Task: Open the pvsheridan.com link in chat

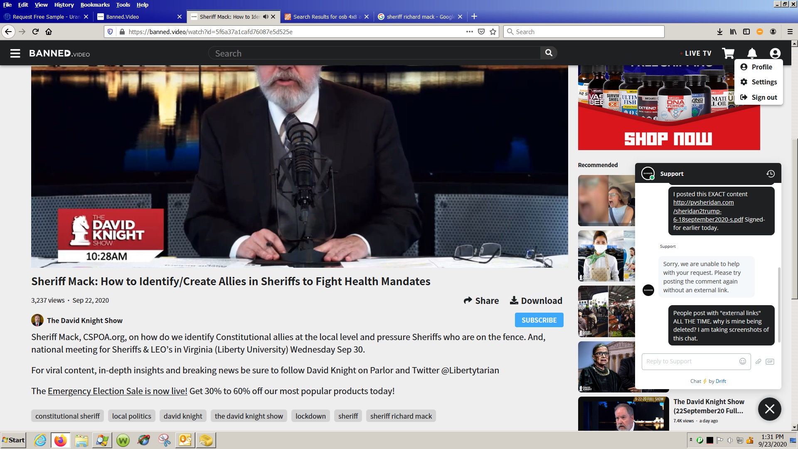Action: pyautogui.click(x=708, y=211)
